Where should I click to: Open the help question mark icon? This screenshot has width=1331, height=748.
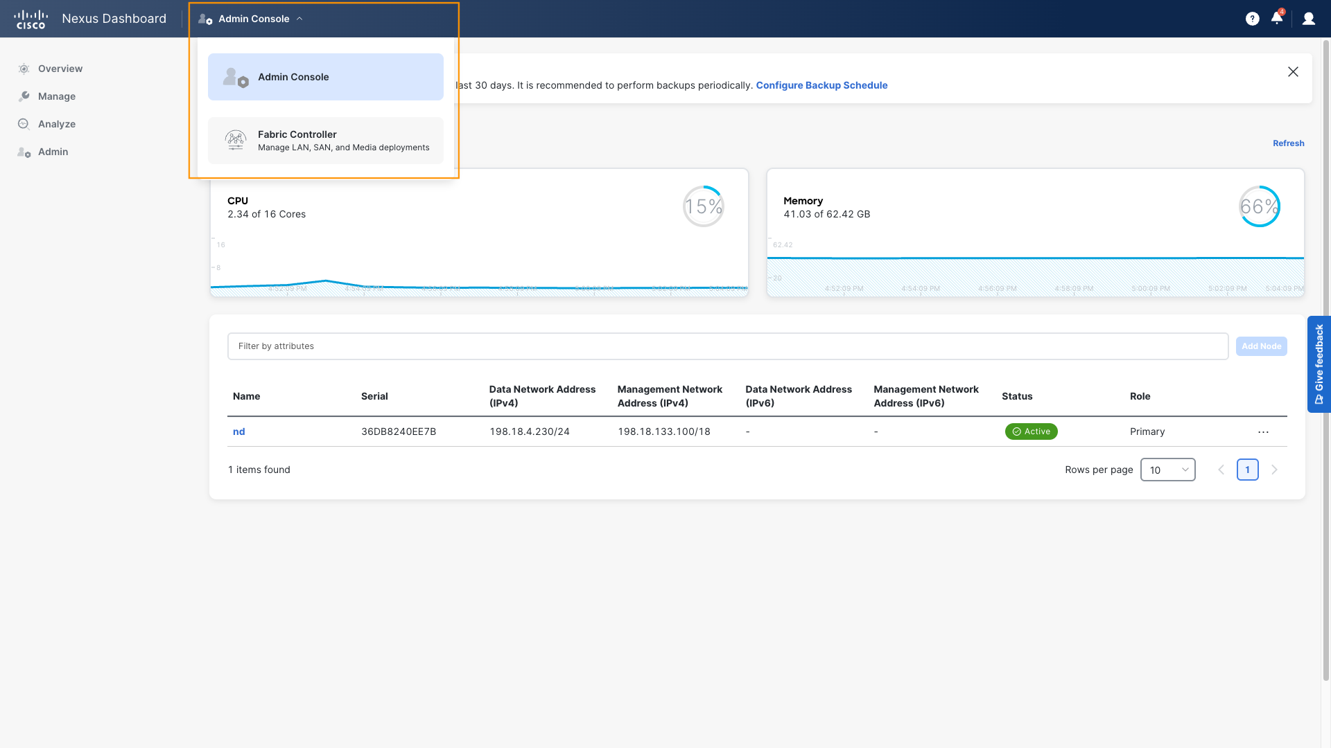[x=1252, y=19]
